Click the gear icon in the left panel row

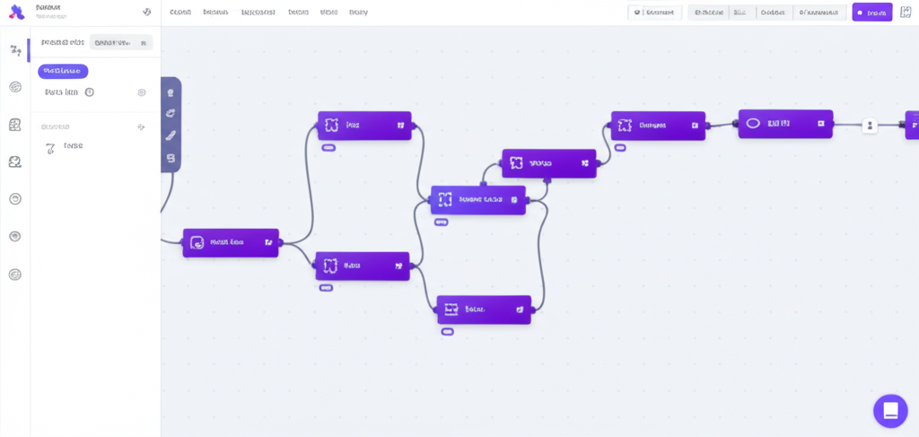tap(141, 92)
